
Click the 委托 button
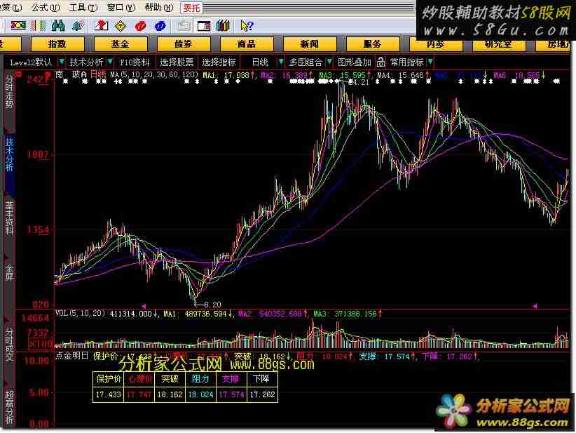pyautogui.click(x=191, y=8)
